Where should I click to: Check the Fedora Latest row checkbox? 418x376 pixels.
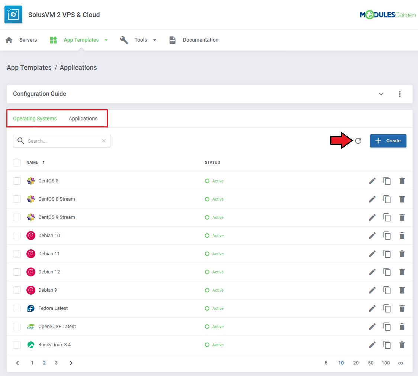17,308
